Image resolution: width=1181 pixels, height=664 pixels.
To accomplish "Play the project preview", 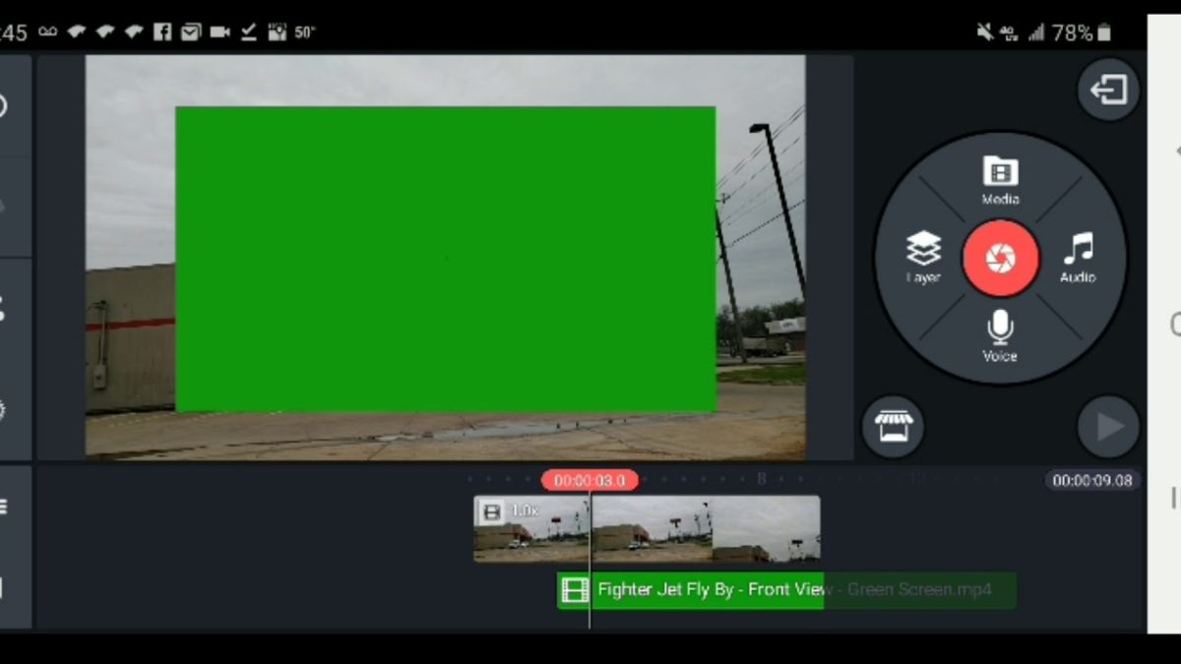I will (x=1108, y=427).
